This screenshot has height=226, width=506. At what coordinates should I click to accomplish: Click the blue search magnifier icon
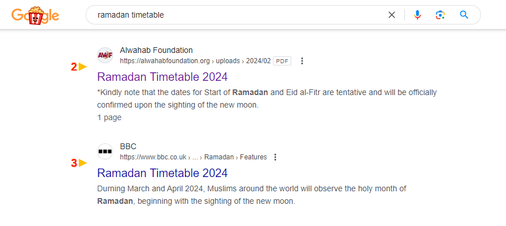coord(464,15)
